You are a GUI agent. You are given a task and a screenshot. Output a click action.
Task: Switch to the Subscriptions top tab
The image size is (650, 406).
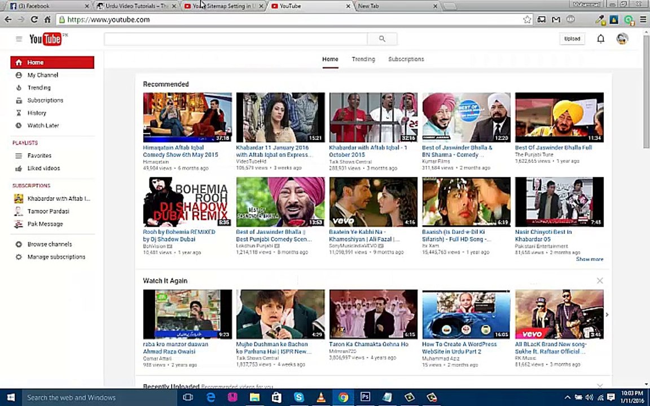[406, 59]
